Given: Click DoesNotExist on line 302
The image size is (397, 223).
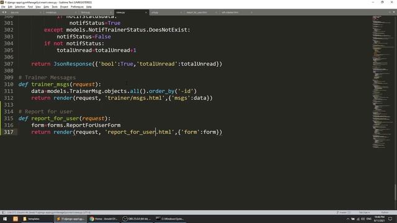Looking at the screenshot, I should (168, 30).
